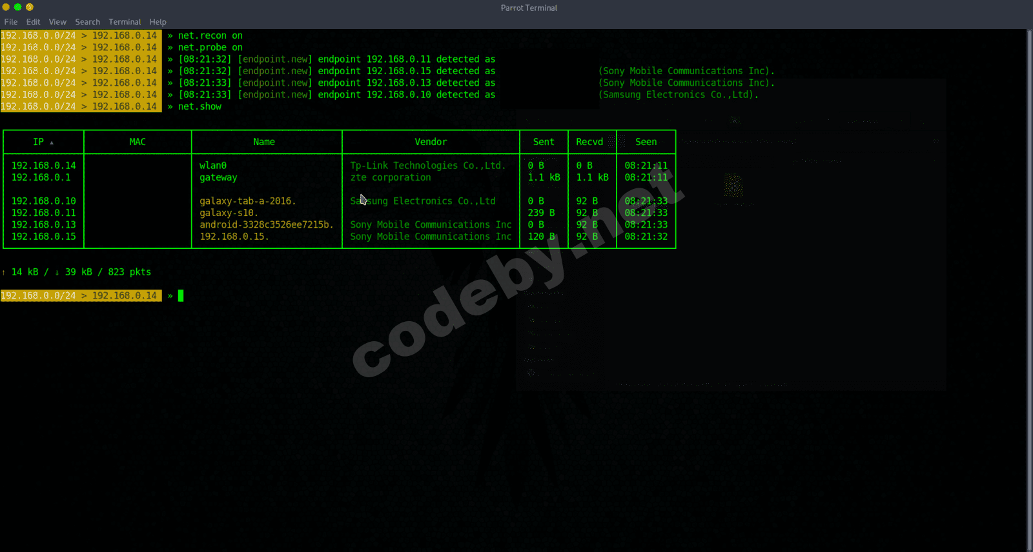The width and height of the screenshot is (1033, 552).
Task: Click the galaxy-tab-a-2016 device name
Action: coord(247,201)
